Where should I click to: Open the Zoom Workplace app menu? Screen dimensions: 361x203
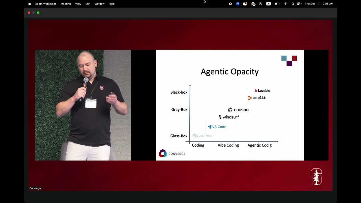click(x=46, y=4)
